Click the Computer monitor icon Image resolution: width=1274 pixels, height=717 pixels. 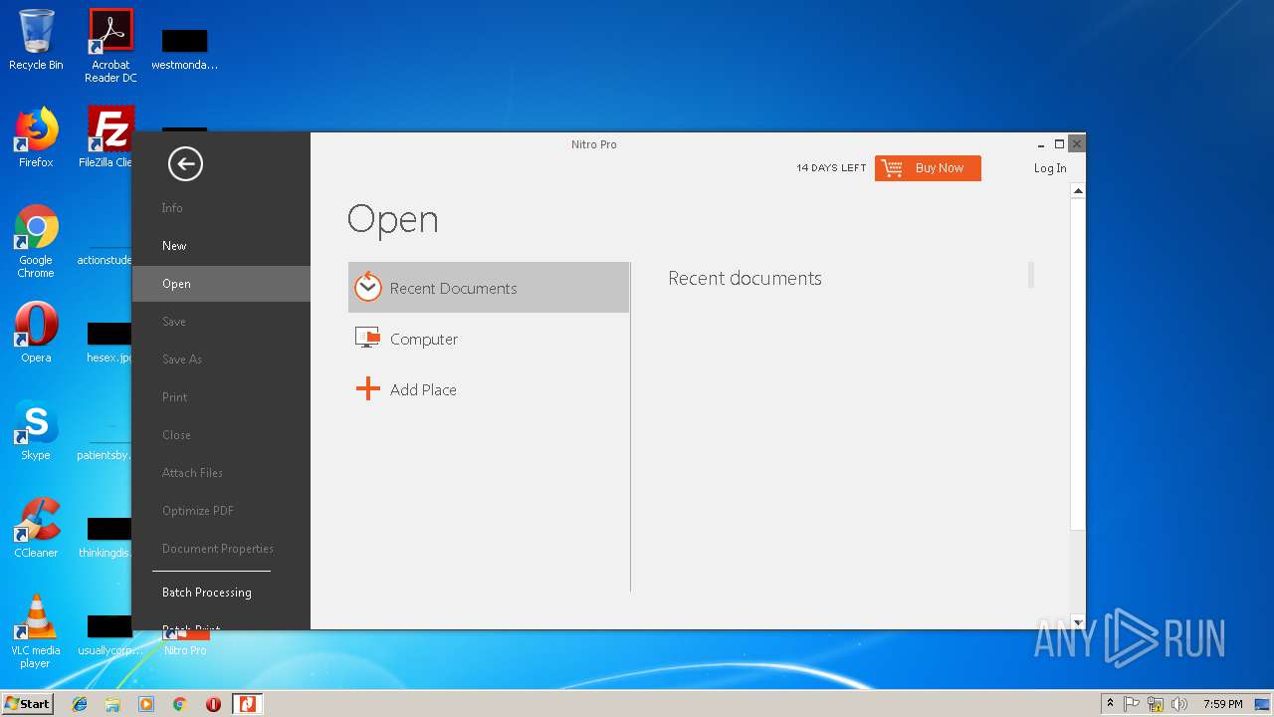368,338
